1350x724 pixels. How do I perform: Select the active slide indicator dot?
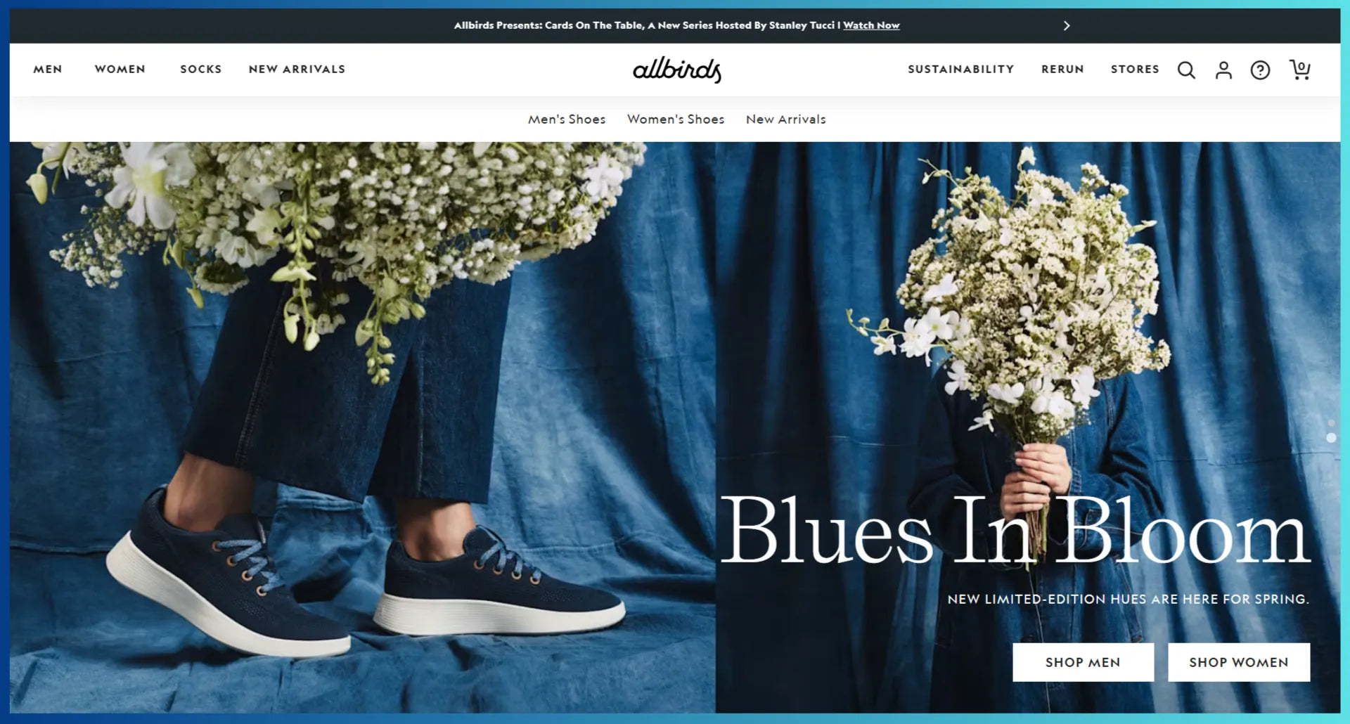click(1331, 437)
